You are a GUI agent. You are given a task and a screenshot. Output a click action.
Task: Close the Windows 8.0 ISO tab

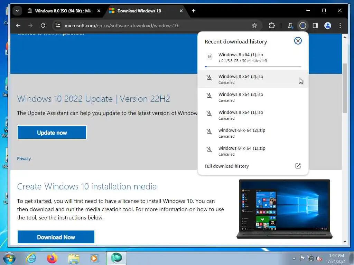pos(99,11)
